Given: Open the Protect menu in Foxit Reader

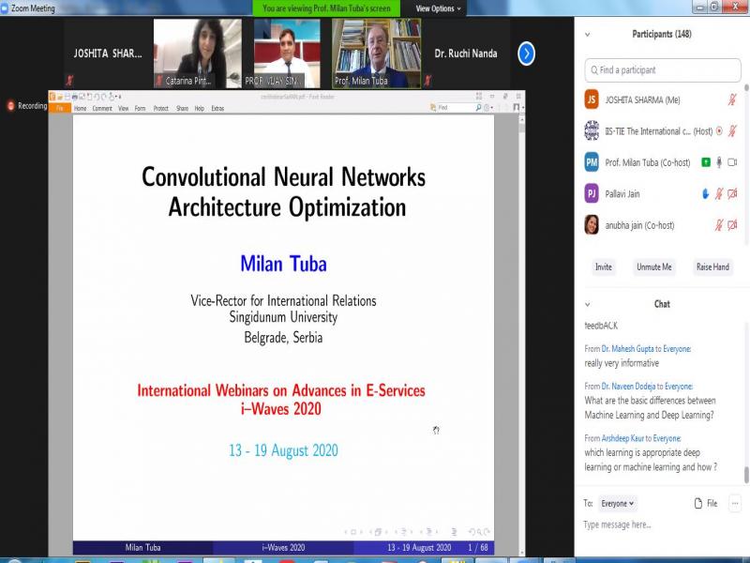Looking at the screenshot, I should 160,109.
